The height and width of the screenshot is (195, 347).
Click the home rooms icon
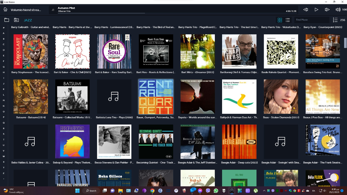point(5,10)
